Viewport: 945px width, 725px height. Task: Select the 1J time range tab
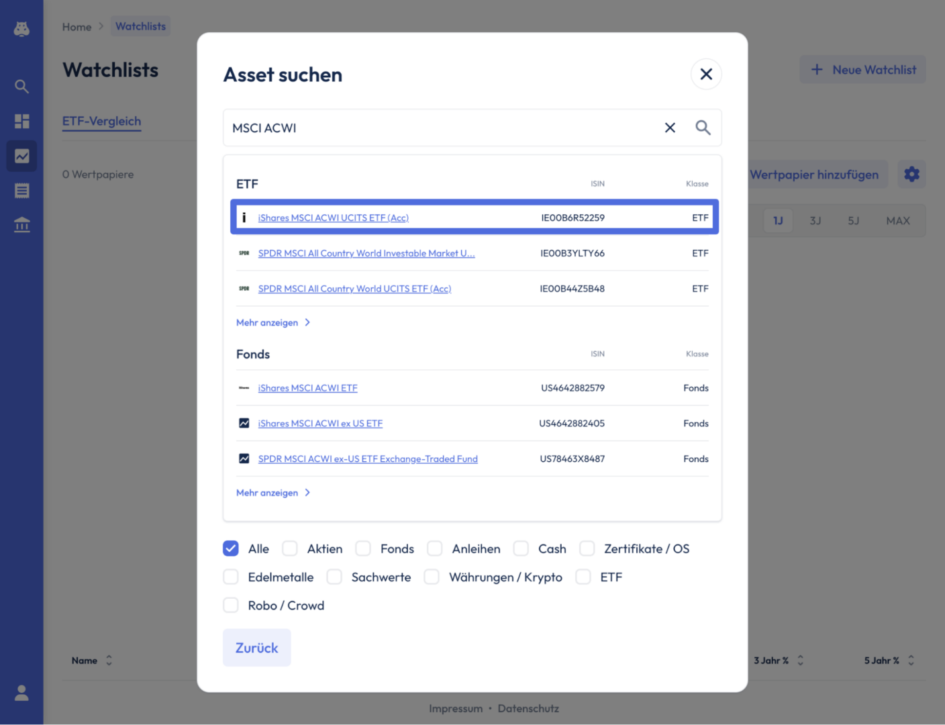coord(779,221)
